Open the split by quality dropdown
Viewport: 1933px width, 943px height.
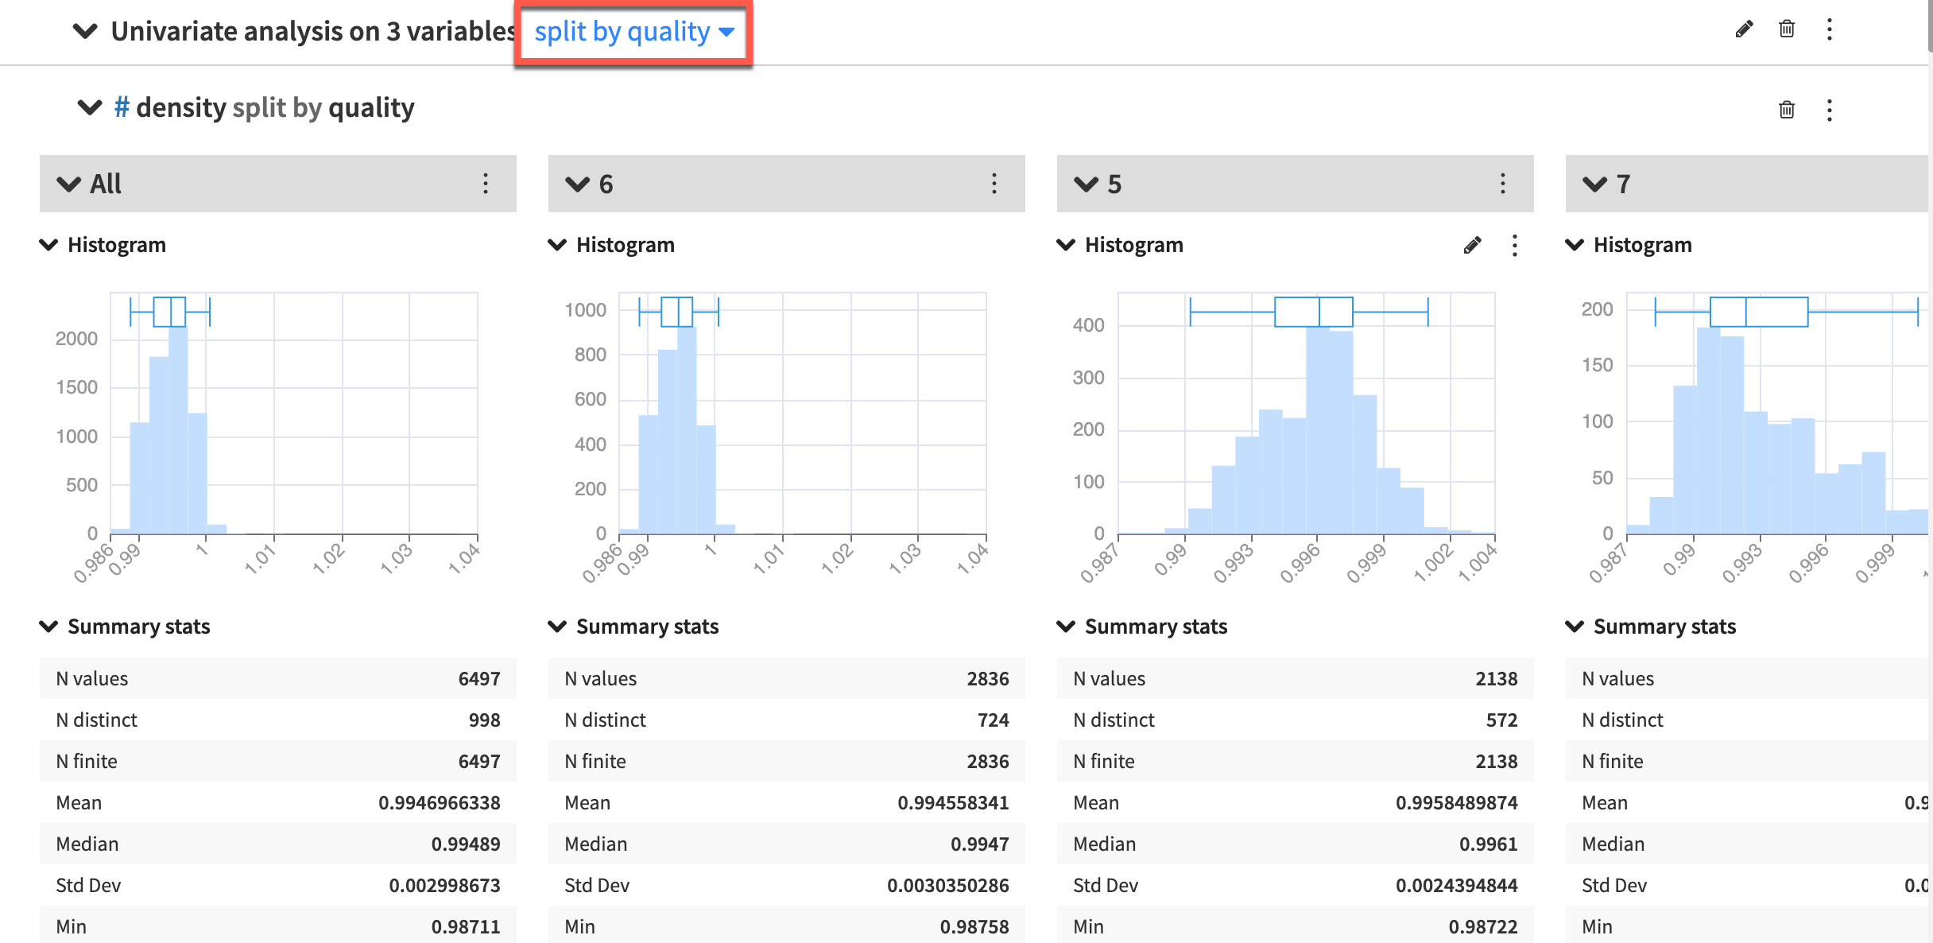click(x=632, y=32)
